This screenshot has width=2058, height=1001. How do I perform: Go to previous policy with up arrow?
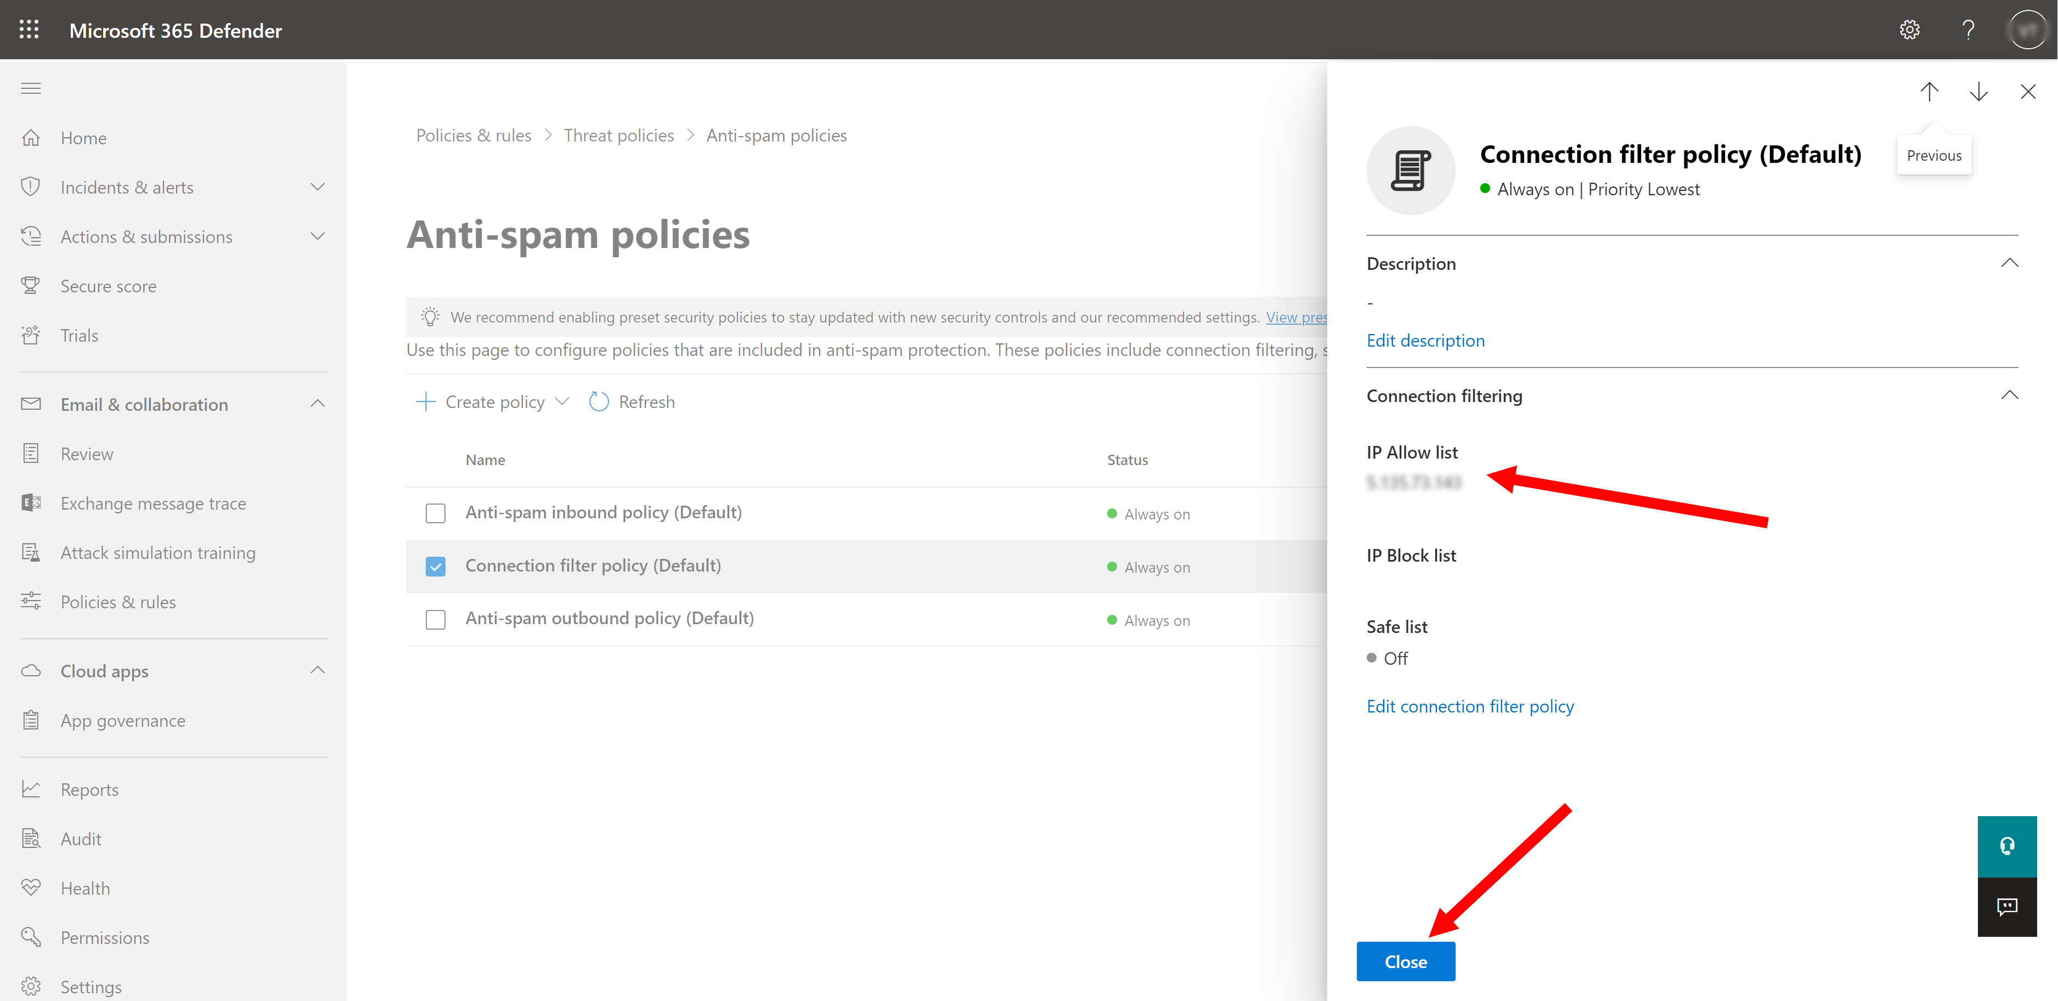point(1930,91)
